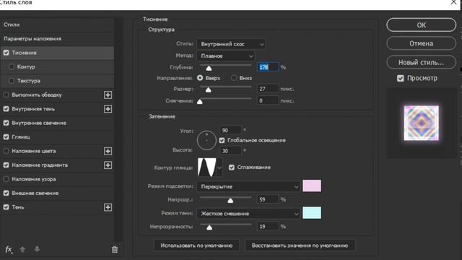This screenshot has height=260, width=462.
Task: Open Режим тени dropdown showing Жесткое смешение
Action: [248, 214]
